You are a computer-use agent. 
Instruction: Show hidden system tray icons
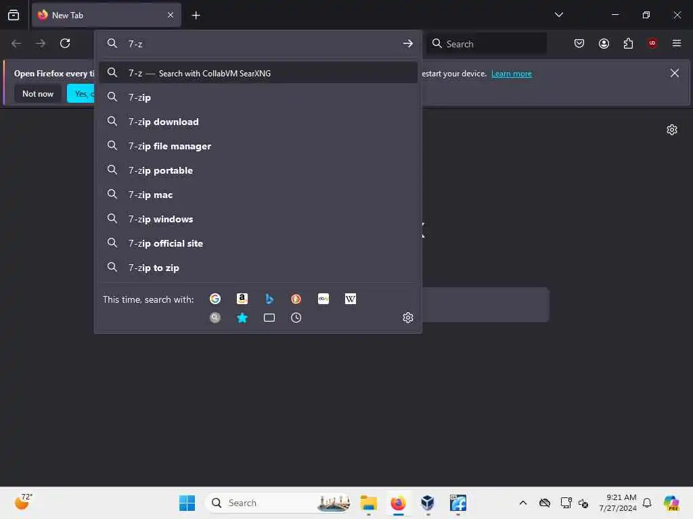coord(523,503)
